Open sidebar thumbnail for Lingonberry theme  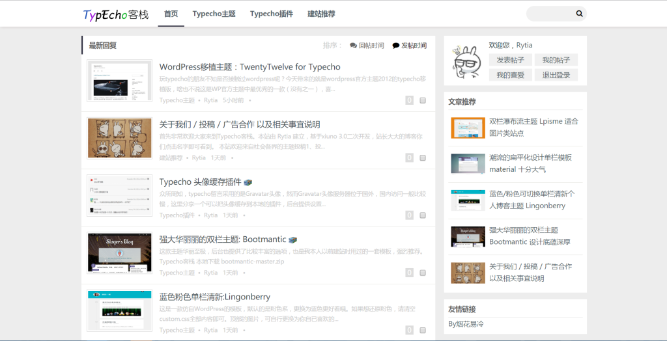pos(468,200)
